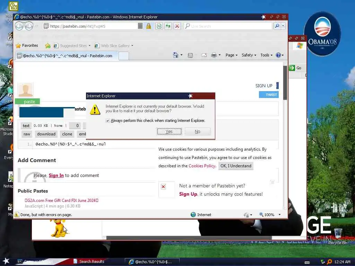Click the text syntax label button
Screen dimensions: 355x266
click(x=26, y=126)
